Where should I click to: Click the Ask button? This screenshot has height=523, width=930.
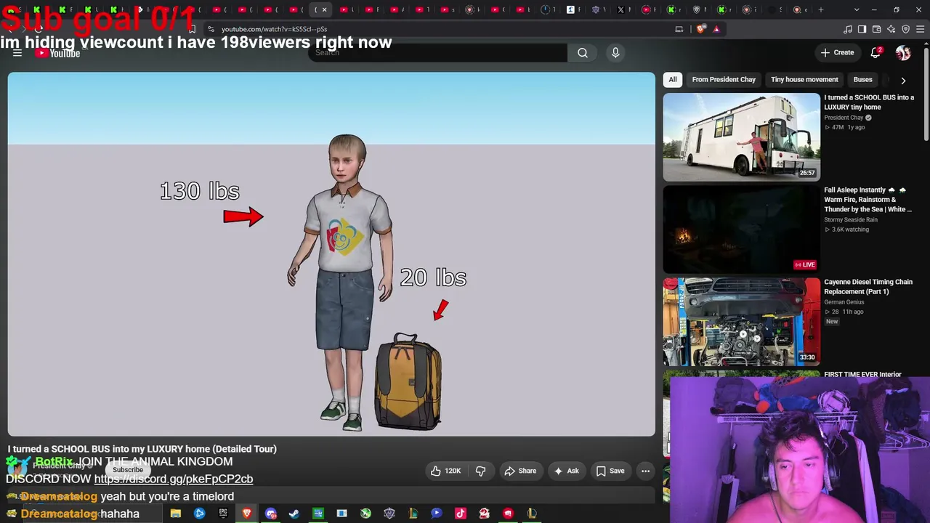click(x=566, y=471)
